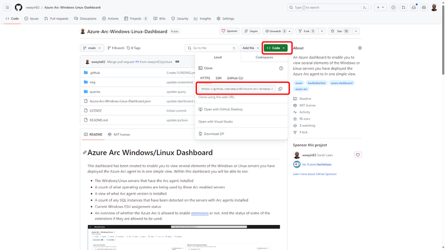Open the issues icon in top bar

point(393,7)
